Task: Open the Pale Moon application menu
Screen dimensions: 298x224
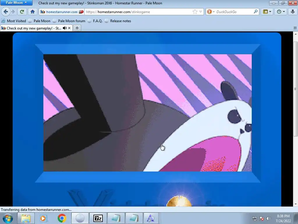Action: [17, 3]
